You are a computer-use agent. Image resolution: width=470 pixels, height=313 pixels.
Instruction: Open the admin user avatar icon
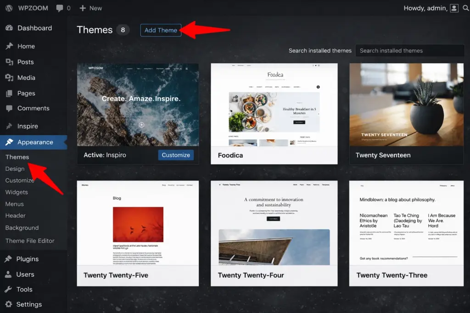pos(454,8)
